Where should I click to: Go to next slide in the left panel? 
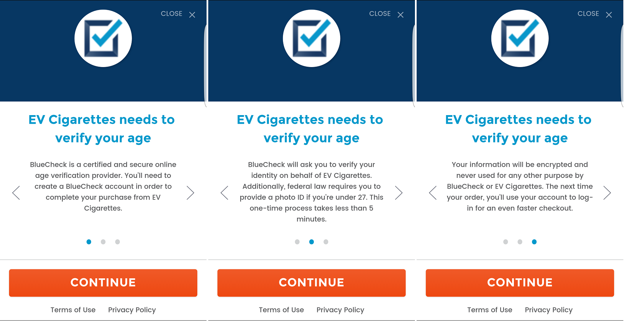[190, 193]
